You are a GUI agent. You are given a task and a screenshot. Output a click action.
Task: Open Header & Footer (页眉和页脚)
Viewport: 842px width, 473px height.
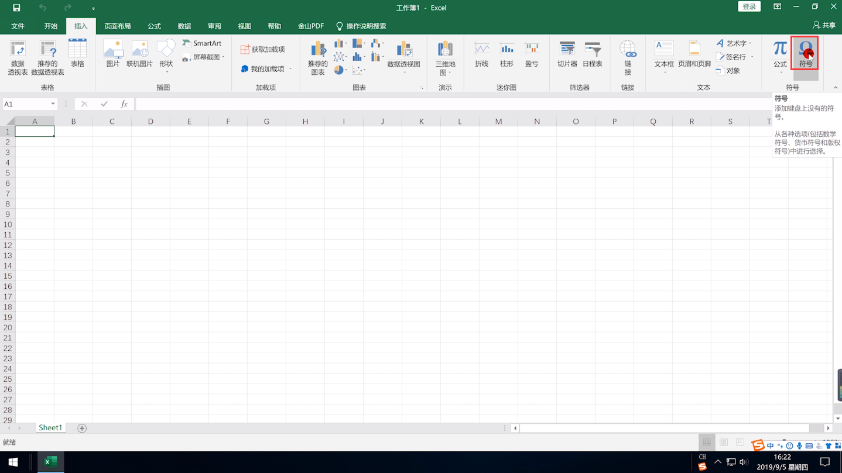point(694,53)
